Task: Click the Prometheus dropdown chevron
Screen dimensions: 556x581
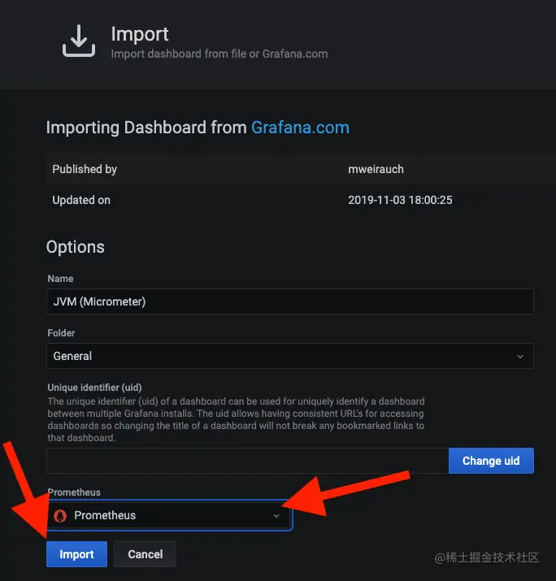Action: tap(276, 516)
